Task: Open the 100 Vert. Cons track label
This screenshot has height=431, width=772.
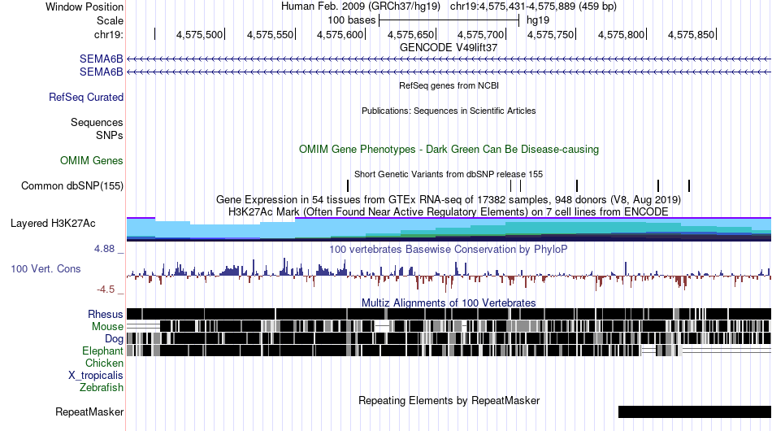Action: tap(46, 269)
